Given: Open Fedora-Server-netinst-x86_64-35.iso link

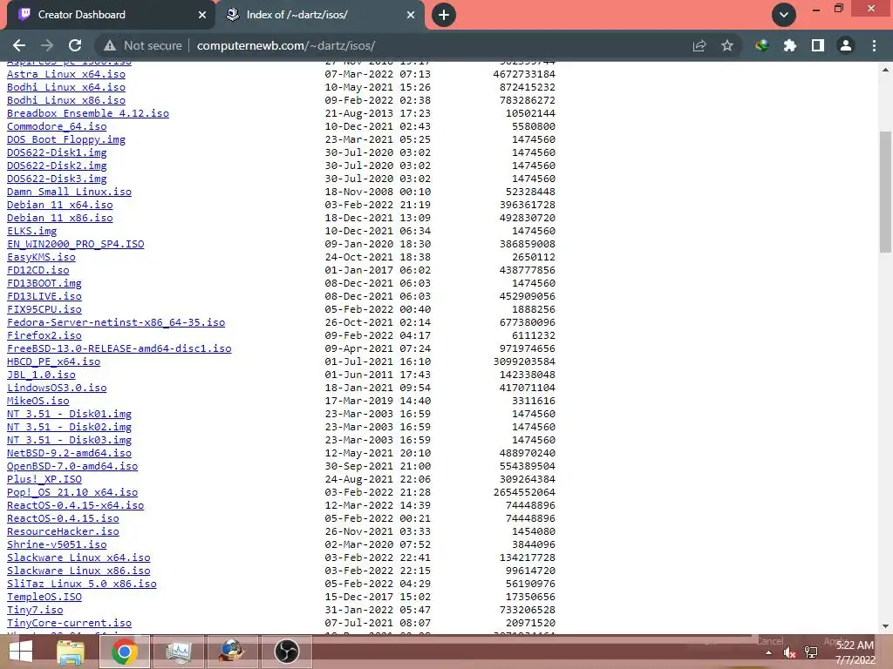Looking at the screenshot, I should (116, 322).
